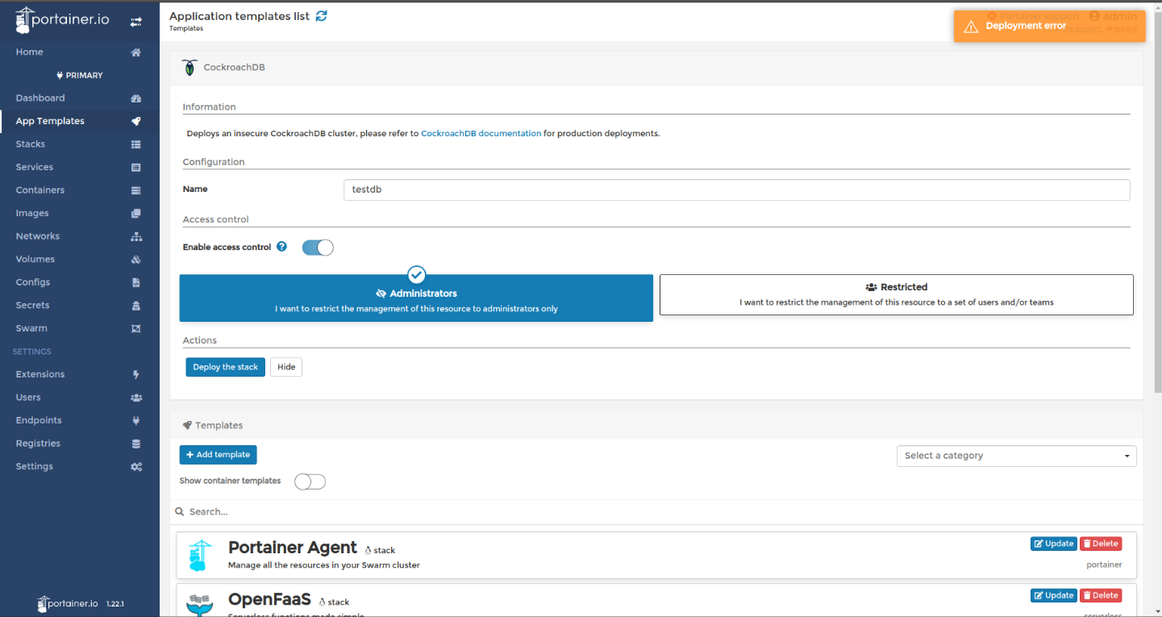Click the Home house icon
Image resolution: width=1162 pixels, height=617 pixels.
click(136, 52)
